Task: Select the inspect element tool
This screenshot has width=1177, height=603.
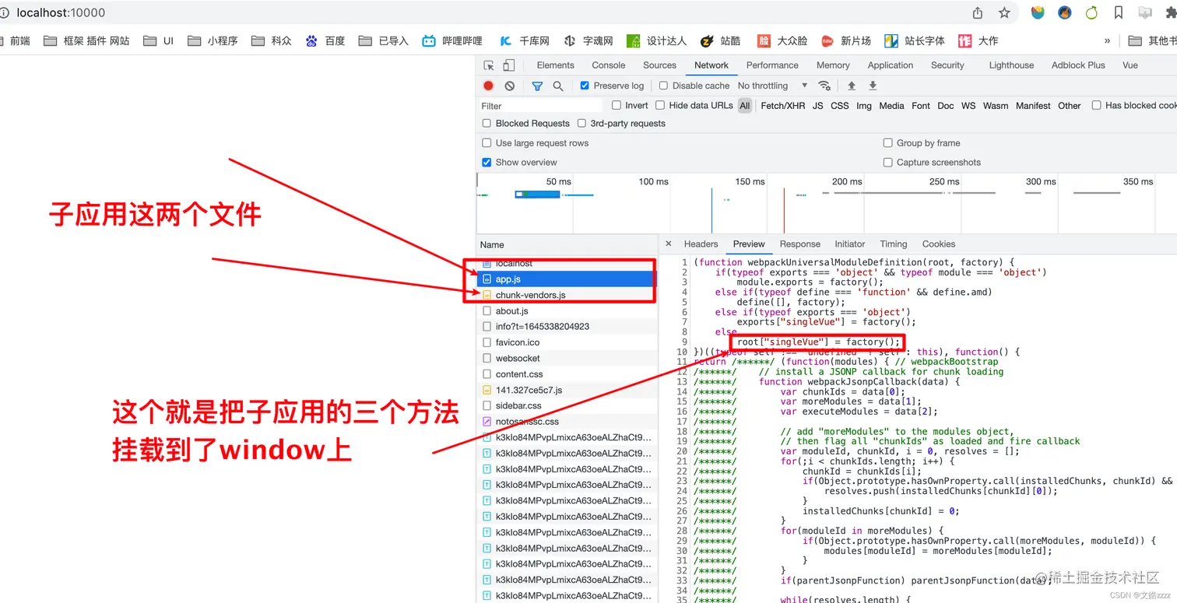Action: (489, 65)
